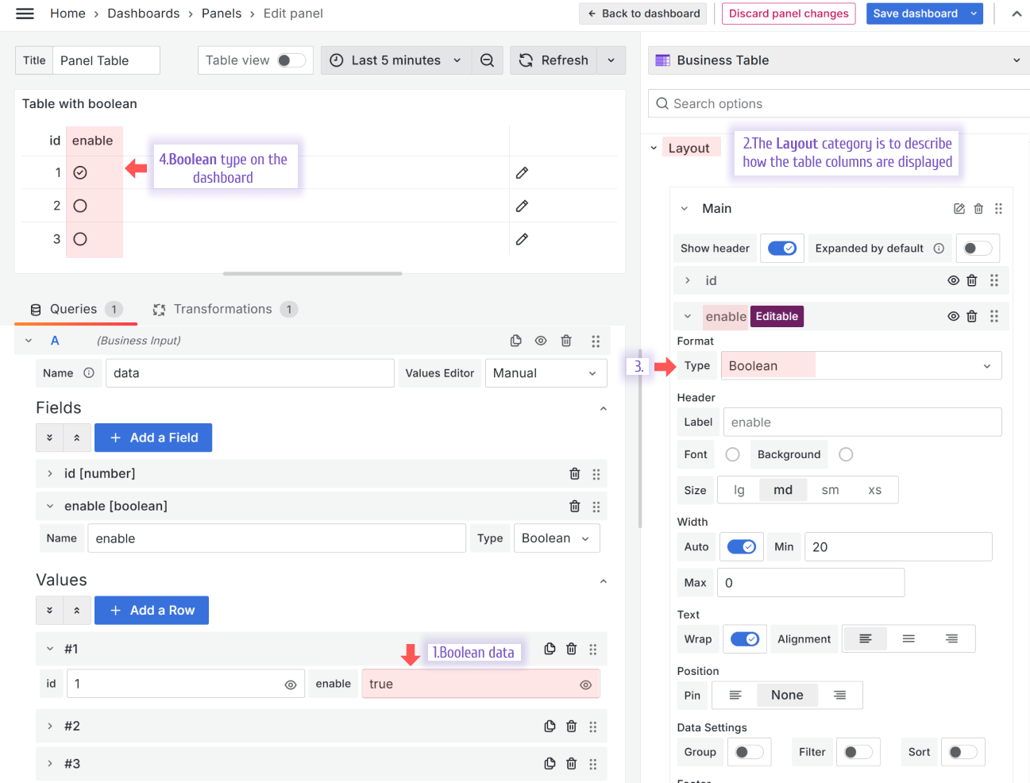Select the Font color swatch circle
Viewport: 1030px width, 783px height.
733,454
